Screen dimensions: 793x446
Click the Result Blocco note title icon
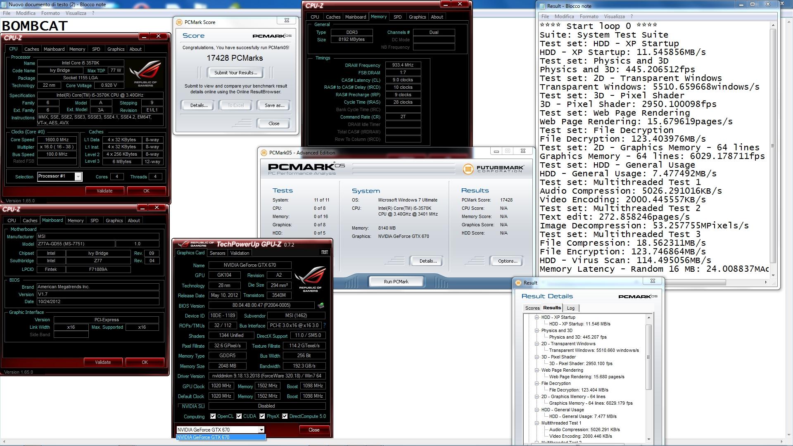541,6
